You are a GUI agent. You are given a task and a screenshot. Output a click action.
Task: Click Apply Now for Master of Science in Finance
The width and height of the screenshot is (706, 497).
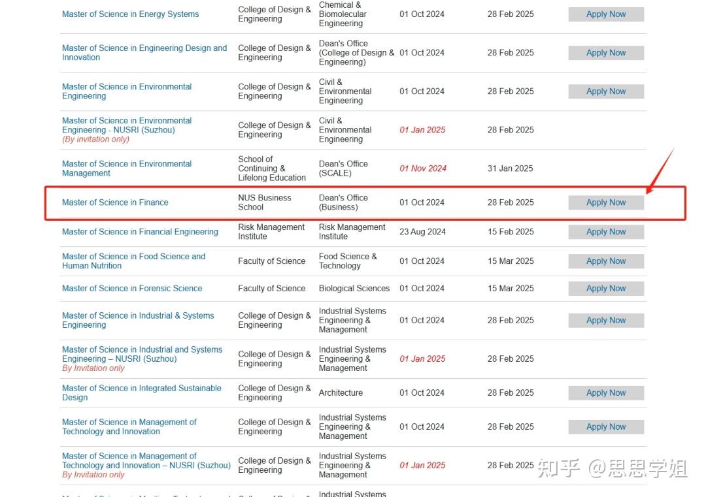click(605, 202)
